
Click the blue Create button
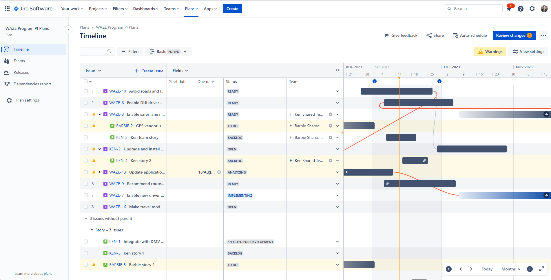point(232,9)
